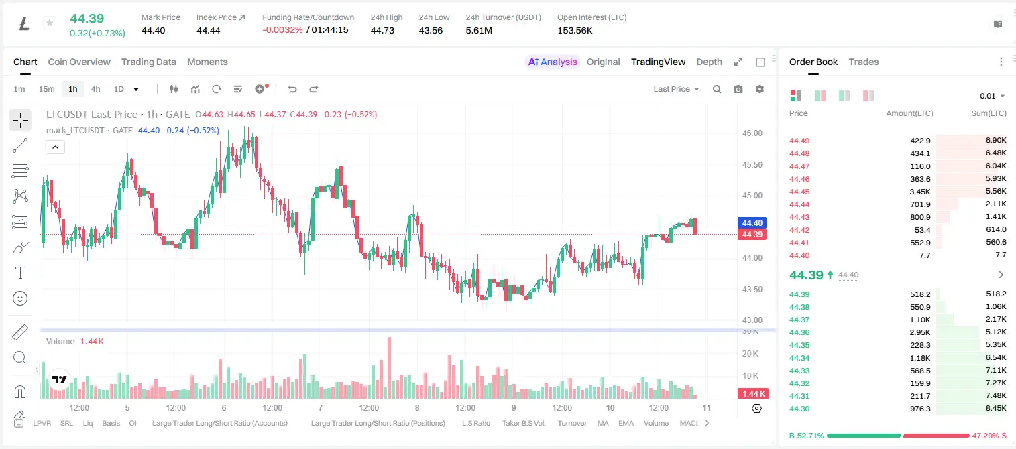Screen dimensions: 1016x449
Task: Expand the timeframe dropdown next to 1D
Action: click(x=136, y=89)
